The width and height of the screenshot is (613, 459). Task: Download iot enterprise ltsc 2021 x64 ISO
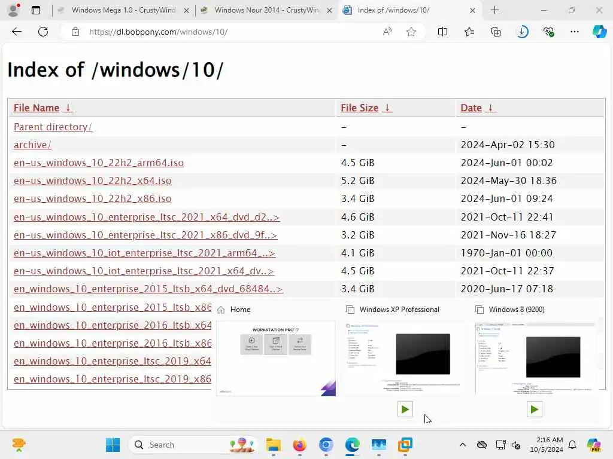click(x=144, y=271)
